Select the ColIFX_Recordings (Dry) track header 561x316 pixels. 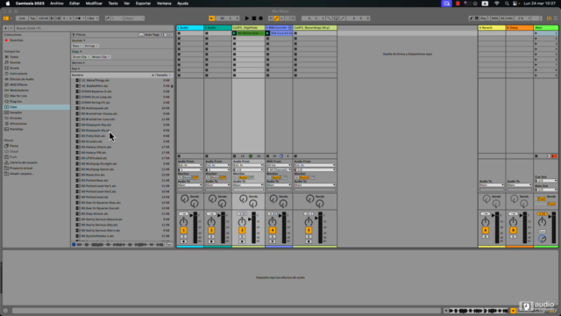tap(315, 27)
